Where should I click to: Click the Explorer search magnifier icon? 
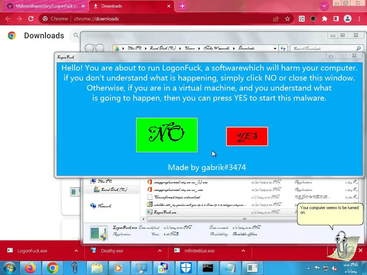pos(358,48)
